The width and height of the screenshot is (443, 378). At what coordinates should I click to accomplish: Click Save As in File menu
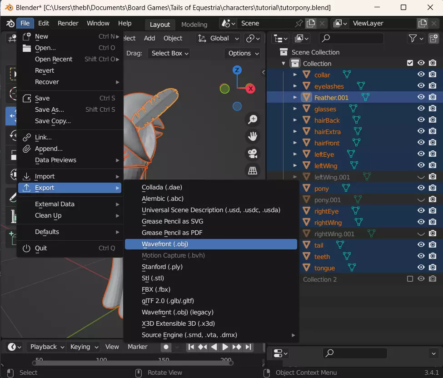tap(50, 109)
